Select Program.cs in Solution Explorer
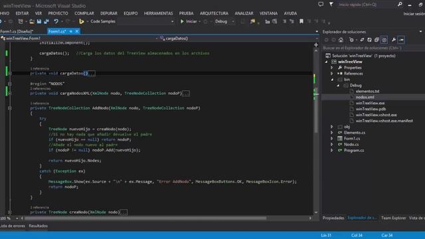Viewport: 425px width, 239px height. click(x=354, y=151)
